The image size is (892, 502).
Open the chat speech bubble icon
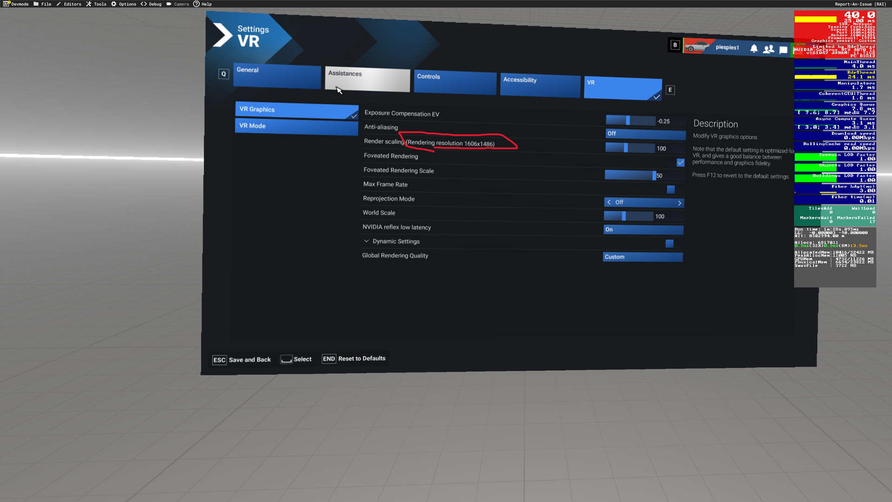783,50
